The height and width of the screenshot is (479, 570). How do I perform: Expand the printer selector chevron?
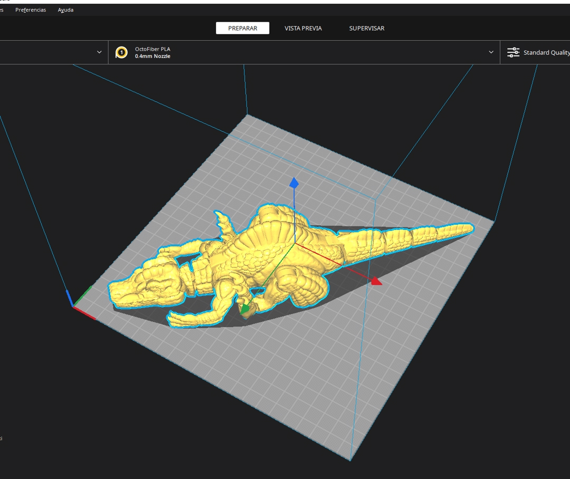(x=99, y=52)
